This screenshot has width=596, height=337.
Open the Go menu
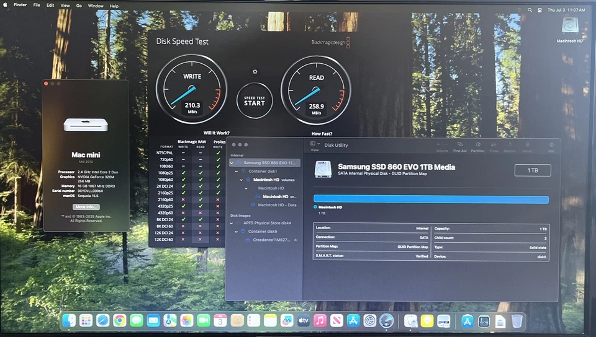(x=79, y=6)
